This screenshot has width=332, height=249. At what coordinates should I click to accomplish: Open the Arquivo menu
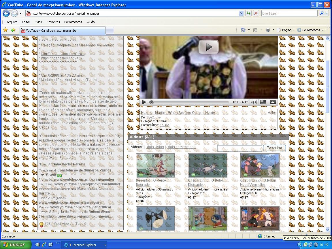(x=12, y=22)
